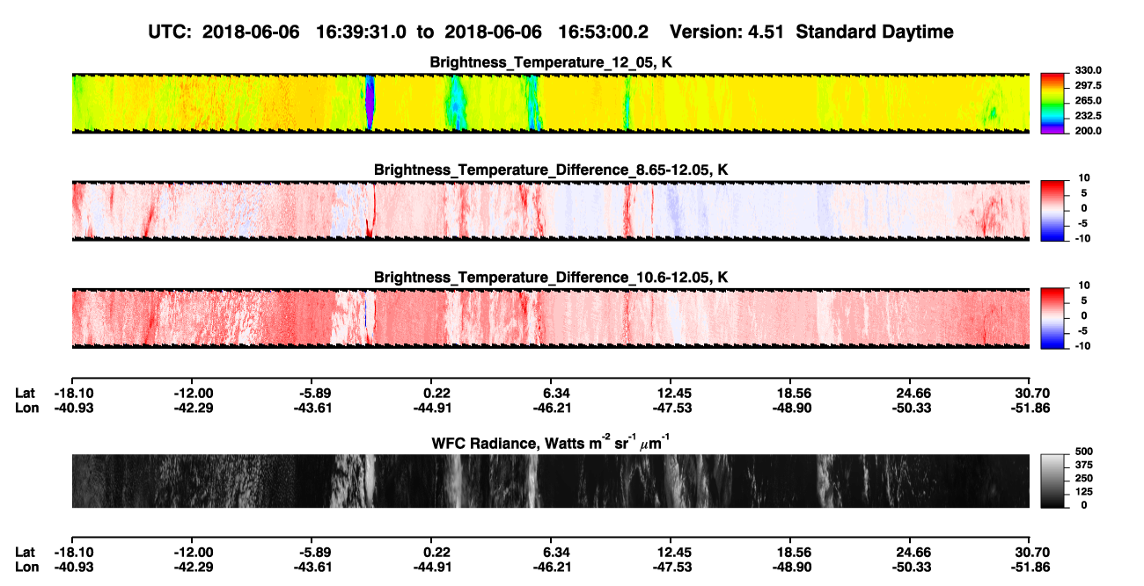Image resolution: width=1144 pixels, height=586 pixels.
Task: Click the Brightness_Temperature_Difference_8.65-12.05, K title
Action: (x=551, y=170)
